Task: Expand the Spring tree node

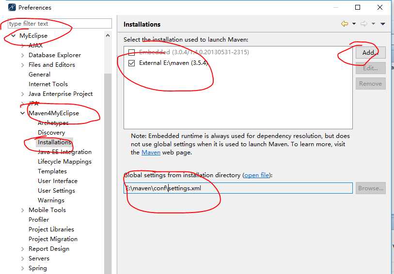Action: [x=23, y=268]
